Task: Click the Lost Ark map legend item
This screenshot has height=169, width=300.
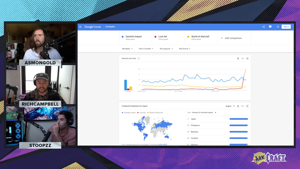Action: pos(142,113)
